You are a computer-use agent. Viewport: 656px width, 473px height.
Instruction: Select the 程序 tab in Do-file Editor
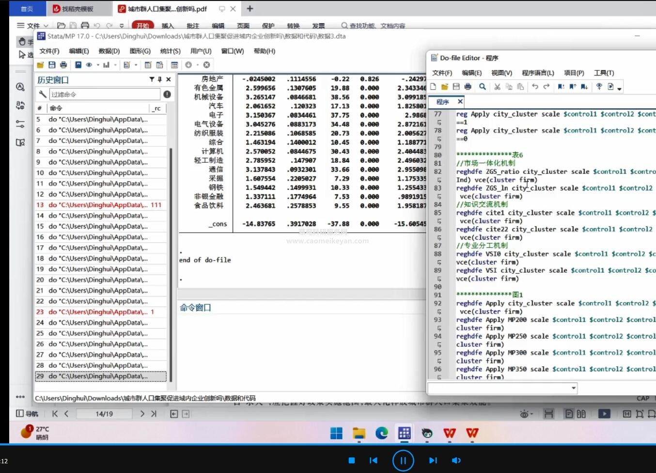coord(442,102)
